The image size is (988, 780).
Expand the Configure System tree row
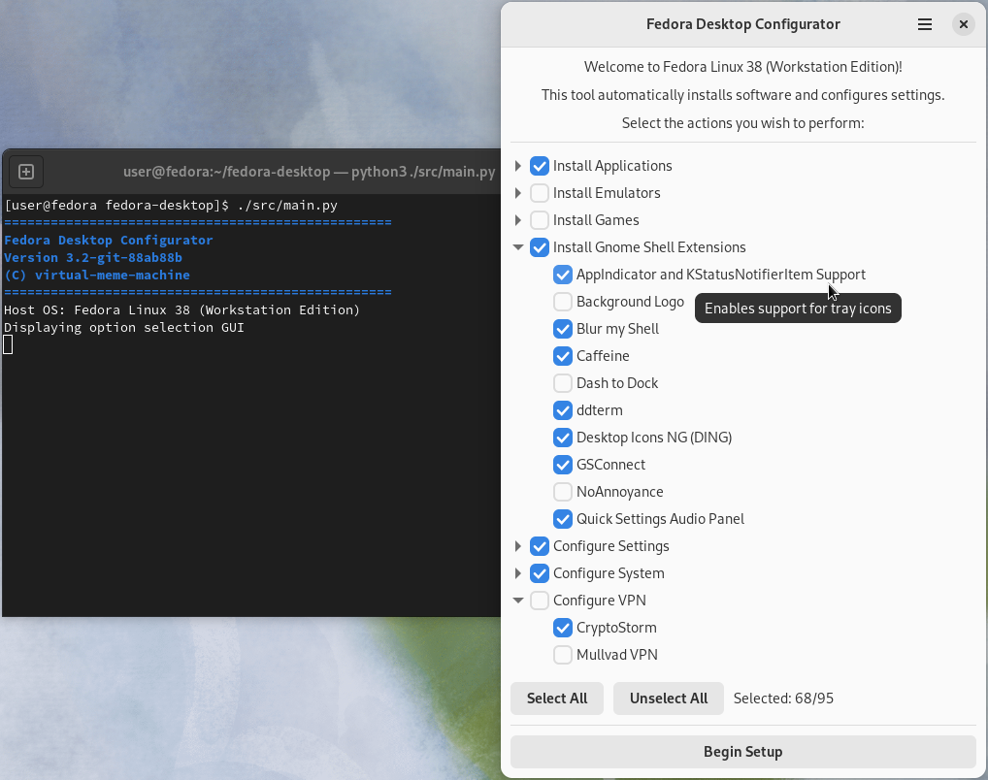[518, 572]
